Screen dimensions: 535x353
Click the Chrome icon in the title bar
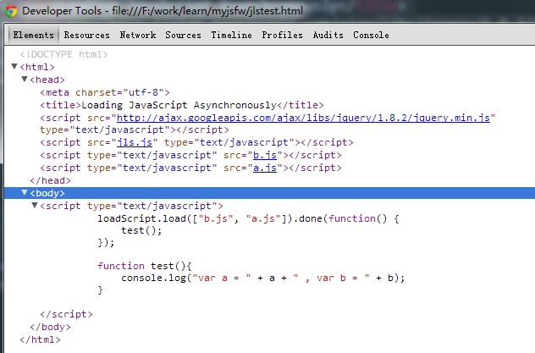point(11,11)
